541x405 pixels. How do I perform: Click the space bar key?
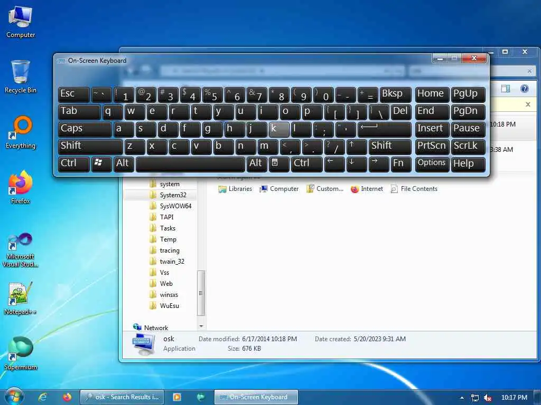coord(190,164)
